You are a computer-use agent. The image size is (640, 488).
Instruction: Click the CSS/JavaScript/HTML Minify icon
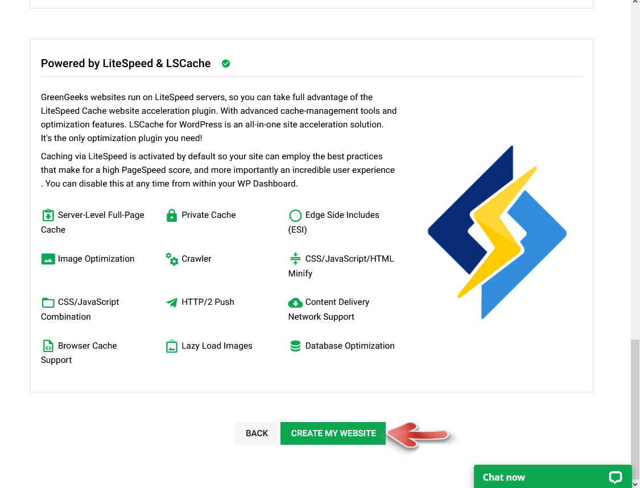coord(295,259)
